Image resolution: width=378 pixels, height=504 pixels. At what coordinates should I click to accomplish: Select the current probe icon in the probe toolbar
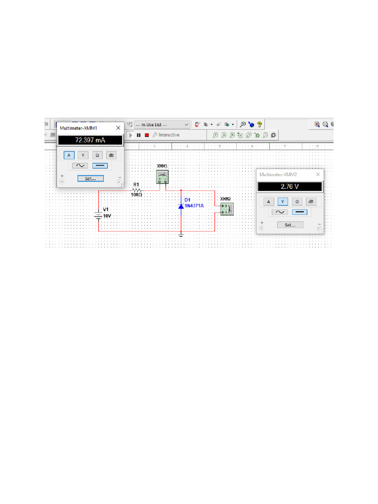pyautogui.click(x=224, y=135)
